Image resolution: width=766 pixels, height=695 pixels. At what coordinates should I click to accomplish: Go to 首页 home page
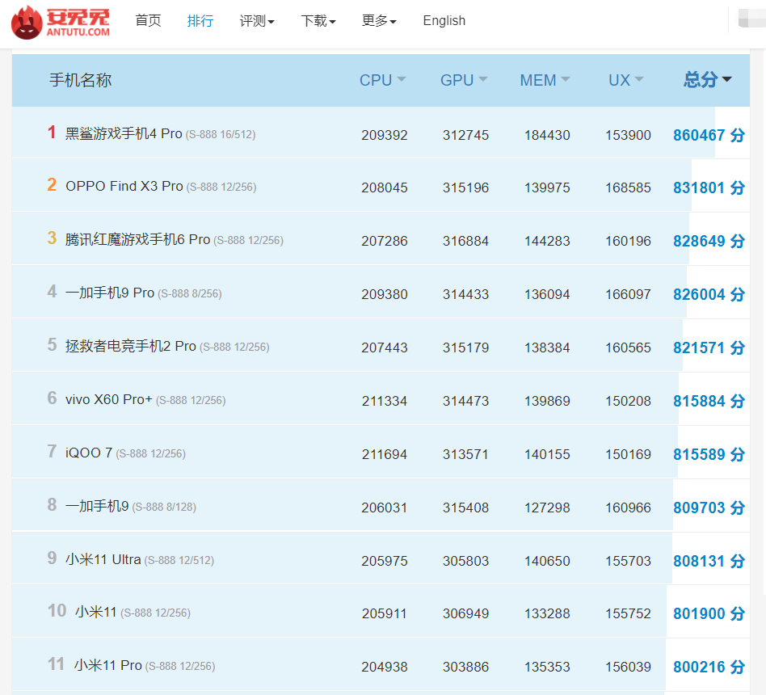click(x=148, y=20)
